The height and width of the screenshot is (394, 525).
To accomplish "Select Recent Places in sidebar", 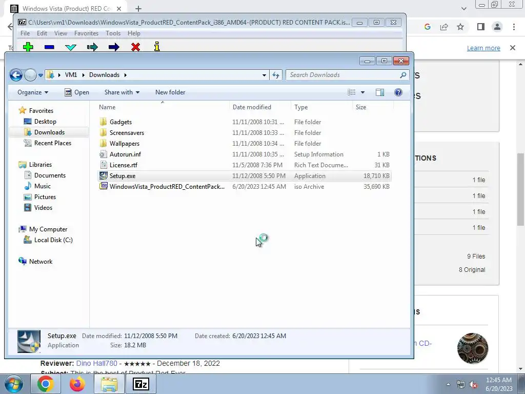I will pyautogui.click(x=53, y=143).
